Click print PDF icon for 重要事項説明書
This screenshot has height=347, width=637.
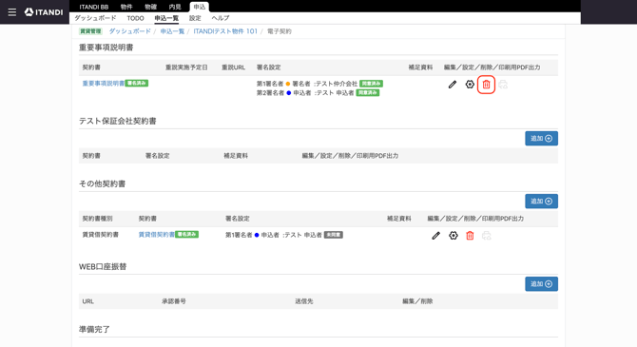click(x=503, y=85)
